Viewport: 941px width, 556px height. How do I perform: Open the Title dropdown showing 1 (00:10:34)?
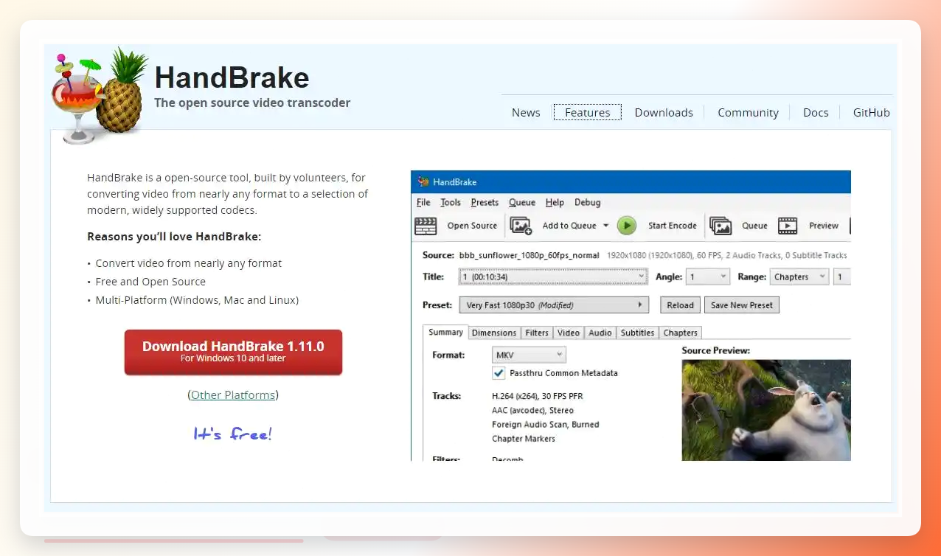553,277
